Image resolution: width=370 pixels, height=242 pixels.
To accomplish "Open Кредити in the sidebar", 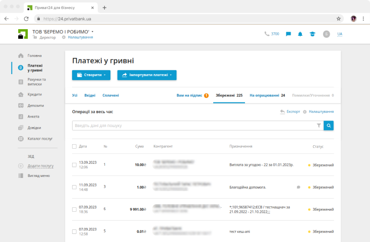I will [x=34, y=94].
